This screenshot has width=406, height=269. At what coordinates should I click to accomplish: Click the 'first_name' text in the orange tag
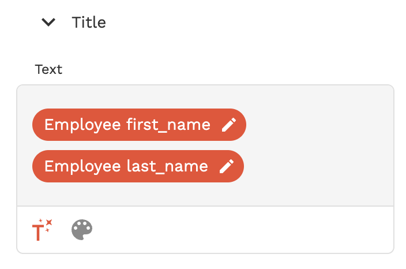tap(168, 125)
